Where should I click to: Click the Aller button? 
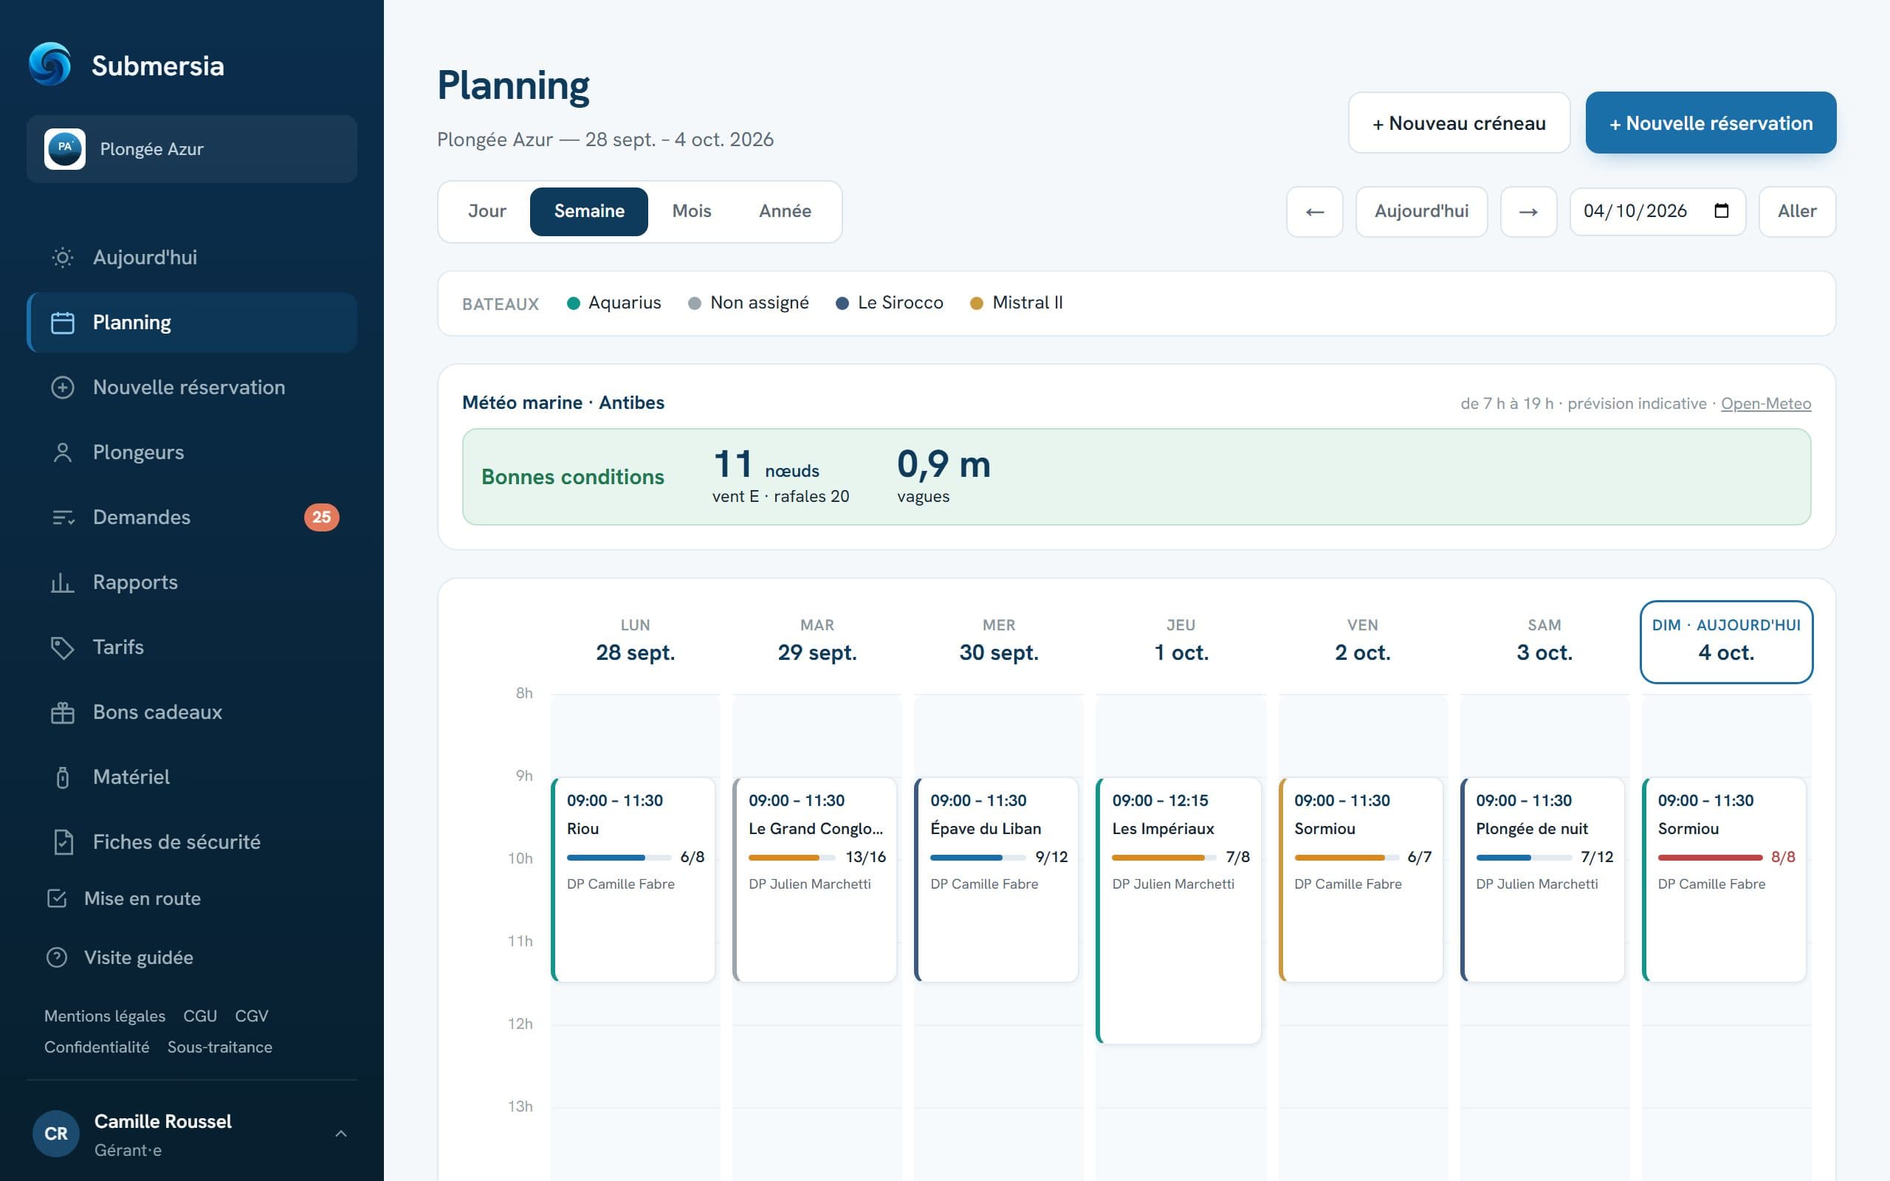1797,212
